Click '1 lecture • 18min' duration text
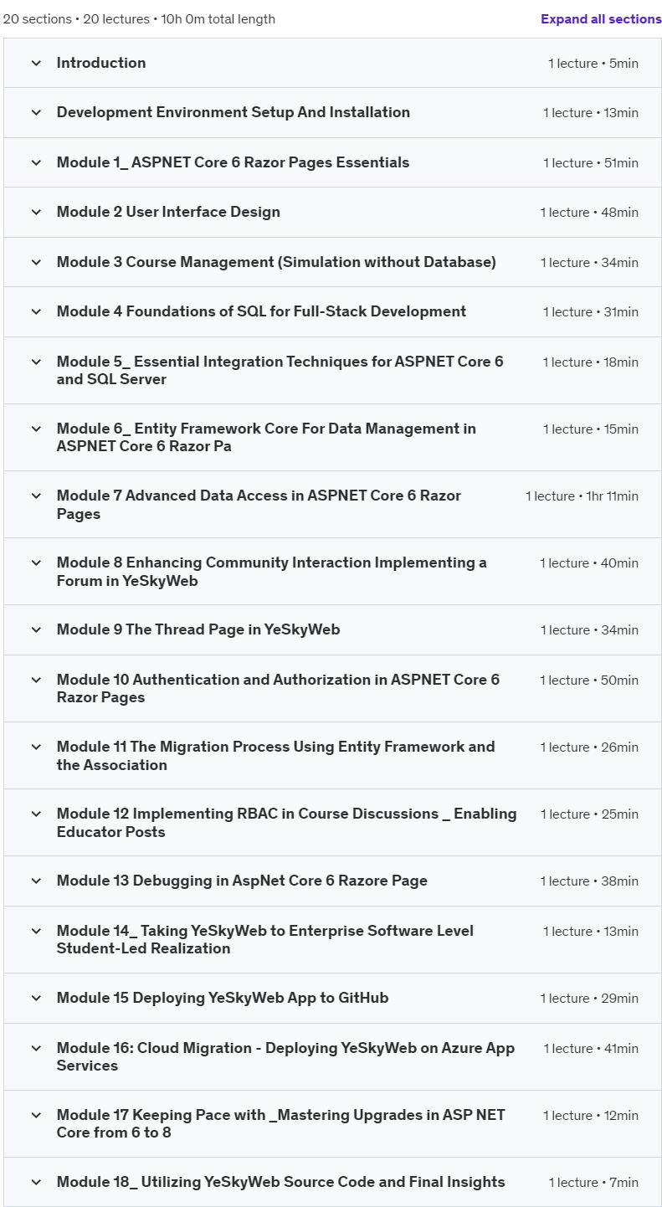The width and height of the screenshot is (662, 1207). [591, 362]
